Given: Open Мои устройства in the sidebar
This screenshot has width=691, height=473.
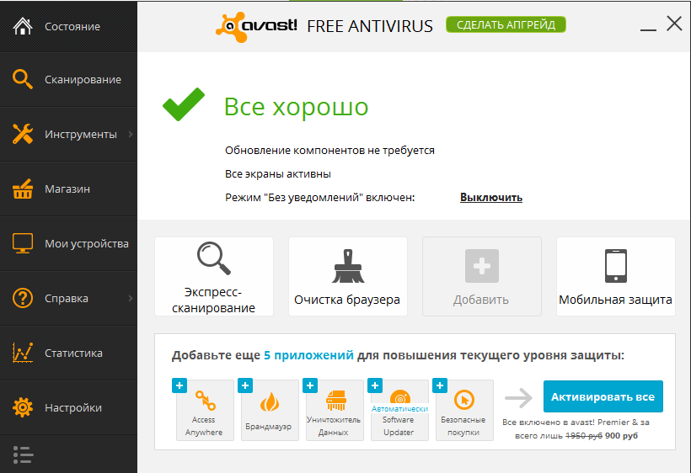Looking at the screenshot, I should tap(68, 243).
